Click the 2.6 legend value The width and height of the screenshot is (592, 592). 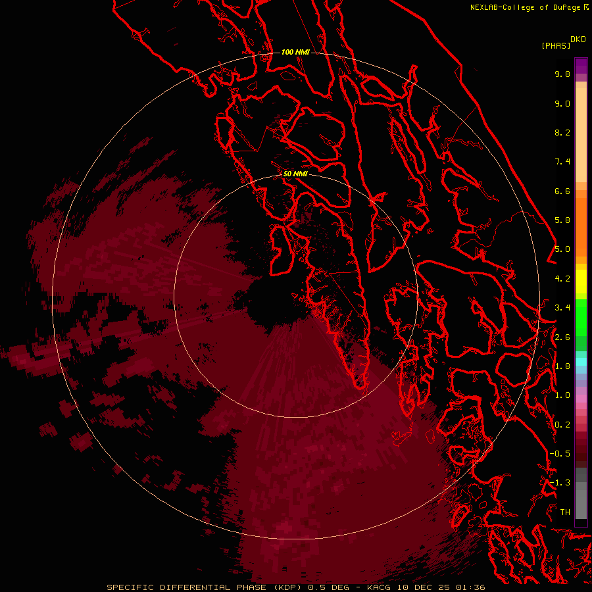point(562,337)
